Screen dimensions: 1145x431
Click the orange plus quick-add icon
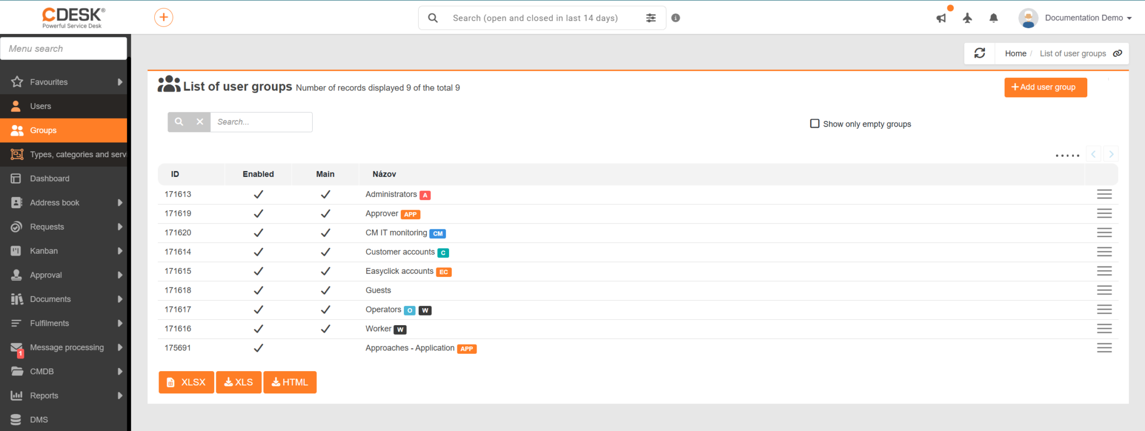(164, 17)
